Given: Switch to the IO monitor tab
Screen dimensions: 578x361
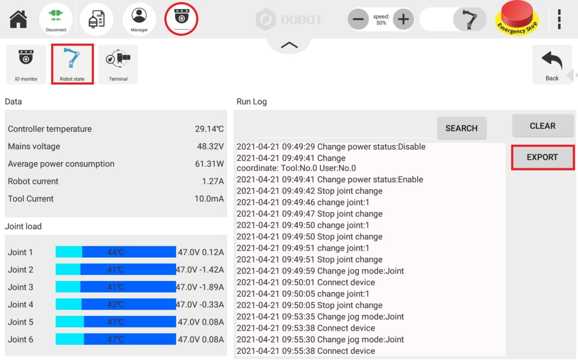Looking at the screenshot, I should point(26,64).
